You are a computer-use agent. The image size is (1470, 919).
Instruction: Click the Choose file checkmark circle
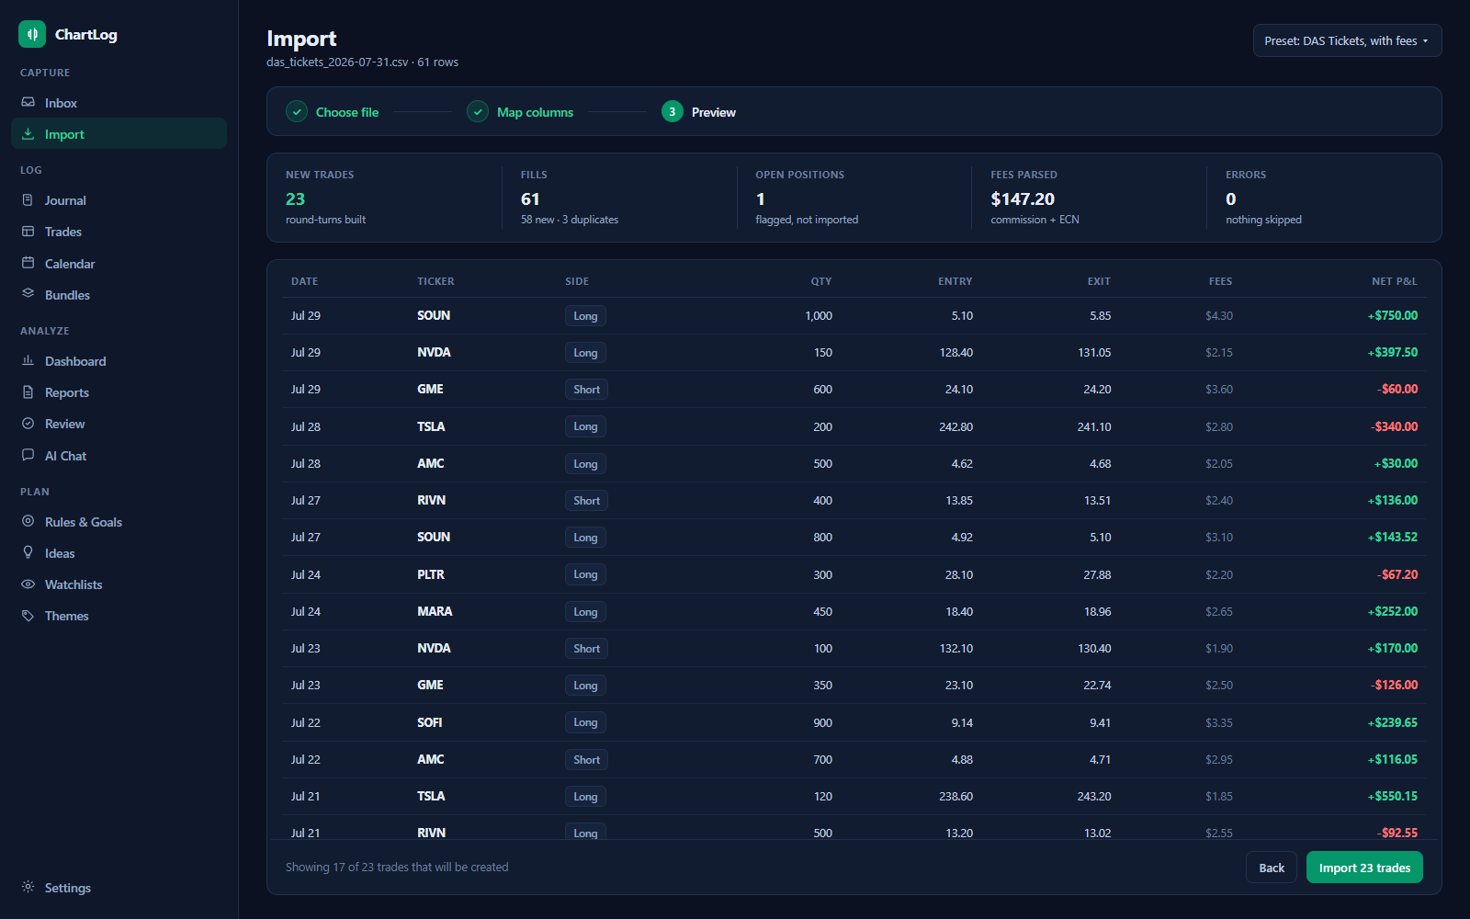(297, 111)
